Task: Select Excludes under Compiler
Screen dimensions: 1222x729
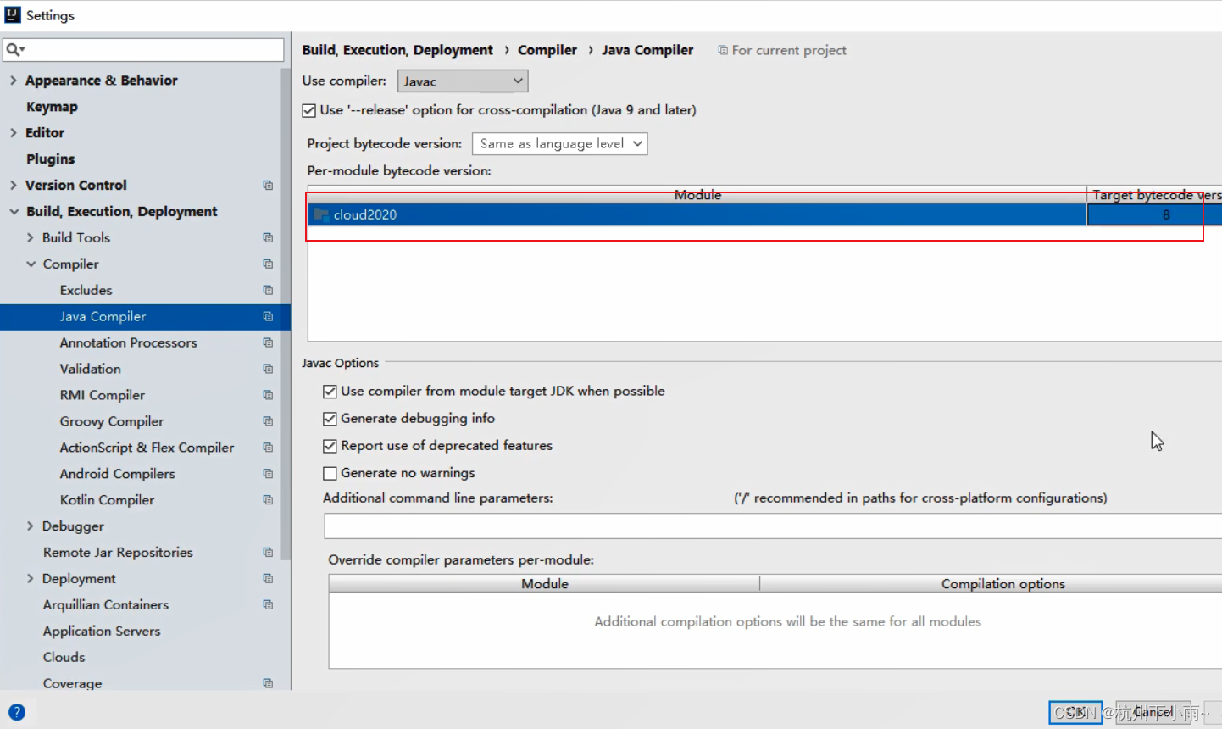Action: pos(86,290)
